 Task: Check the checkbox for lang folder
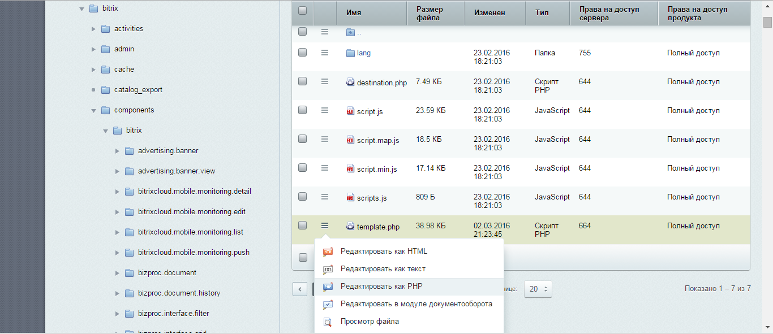click(303, 52)
